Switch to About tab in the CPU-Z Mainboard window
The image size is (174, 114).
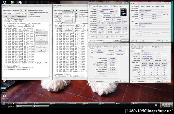(x=163, y=6)
